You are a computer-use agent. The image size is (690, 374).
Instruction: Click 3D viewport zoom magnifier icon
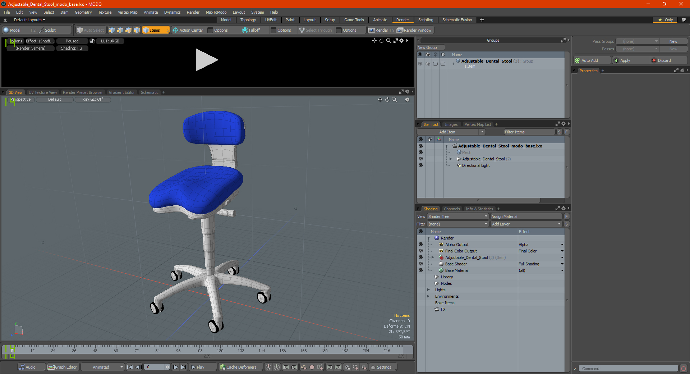[394, 100]
